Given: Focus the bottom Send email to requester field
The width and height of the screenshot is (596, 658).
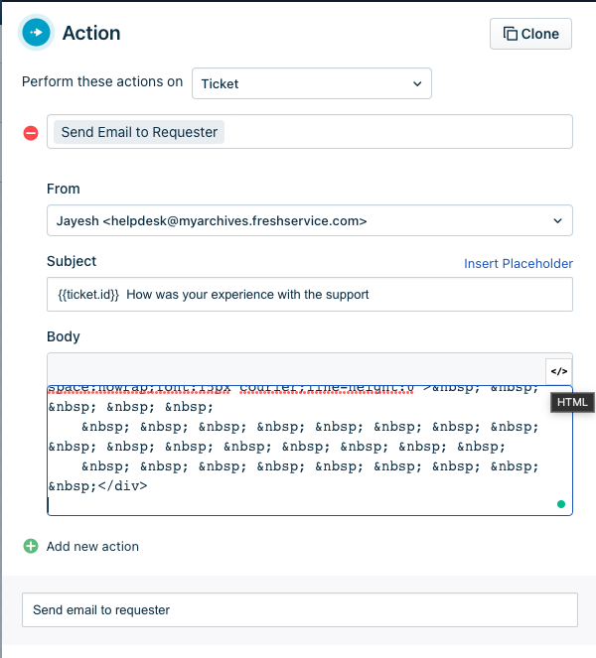Looking at the screenshot, I should pyautogui.click(x=299, y=610).
